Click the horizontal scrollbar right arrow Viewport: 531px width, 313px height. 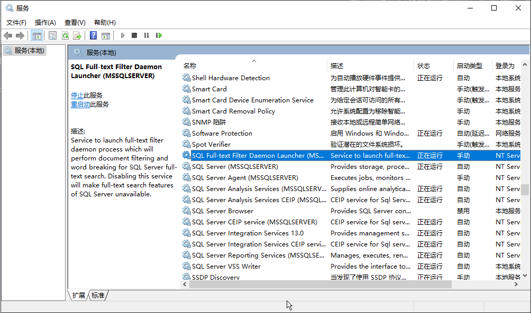(516, 284)
